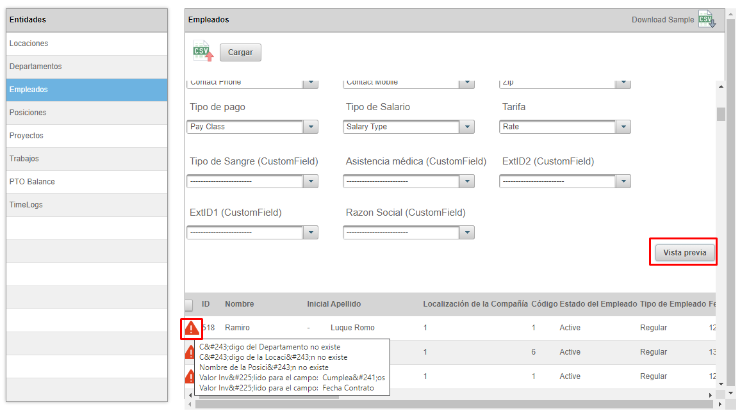The height and width of the screenshot is (418, 749).
Task: Click the Download Sample CSV icon
Action: 706,19
